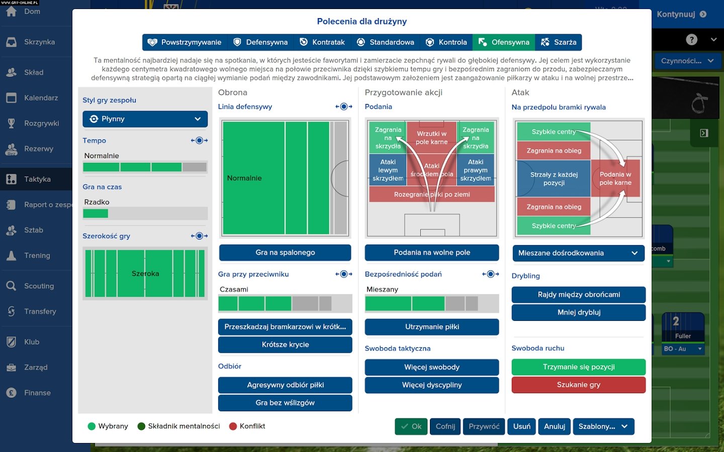Viewport: 724px width, 452px height.
Task: Click the Linia defensywy adjust icon
Action: click(343, 106)
